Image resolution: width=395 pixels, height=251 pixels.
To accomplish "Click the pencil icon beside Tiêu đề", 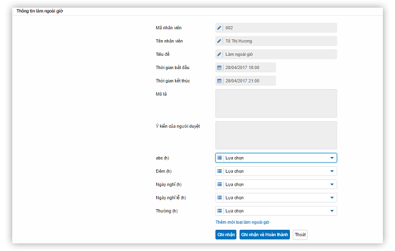I will 219,55.
